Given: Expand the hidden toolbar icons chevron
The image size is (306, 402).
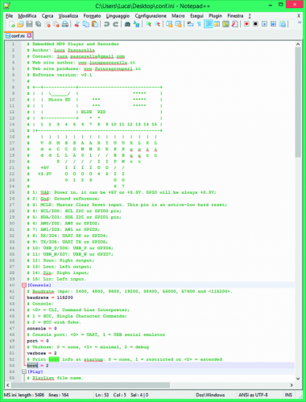Looking at the screenshot, I should 300,23.
